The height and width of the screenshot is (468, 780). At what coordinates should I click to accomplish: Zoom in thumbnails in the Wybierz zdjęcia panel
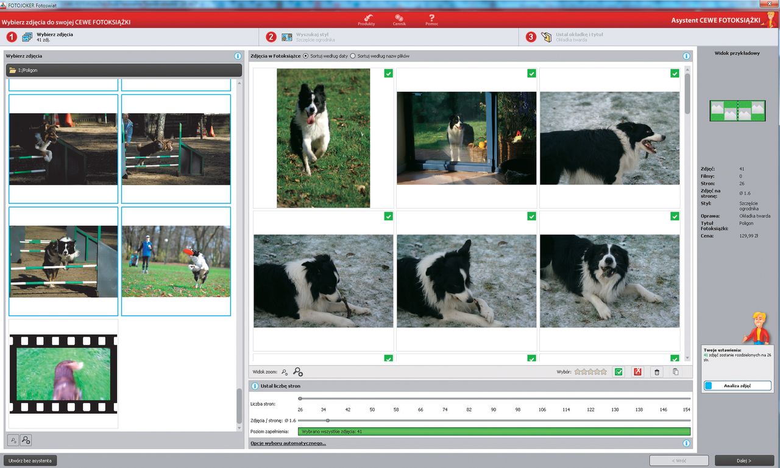[x=26, y=440]
